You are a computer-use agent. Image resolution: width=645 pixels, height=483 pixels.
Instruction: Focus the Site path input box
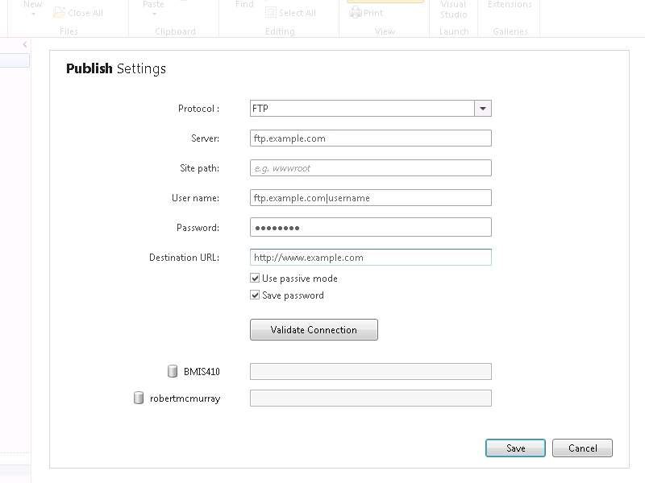pyautogui.click(x=370, y=168)
